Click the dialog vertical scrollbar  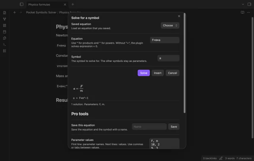(185, 63)
